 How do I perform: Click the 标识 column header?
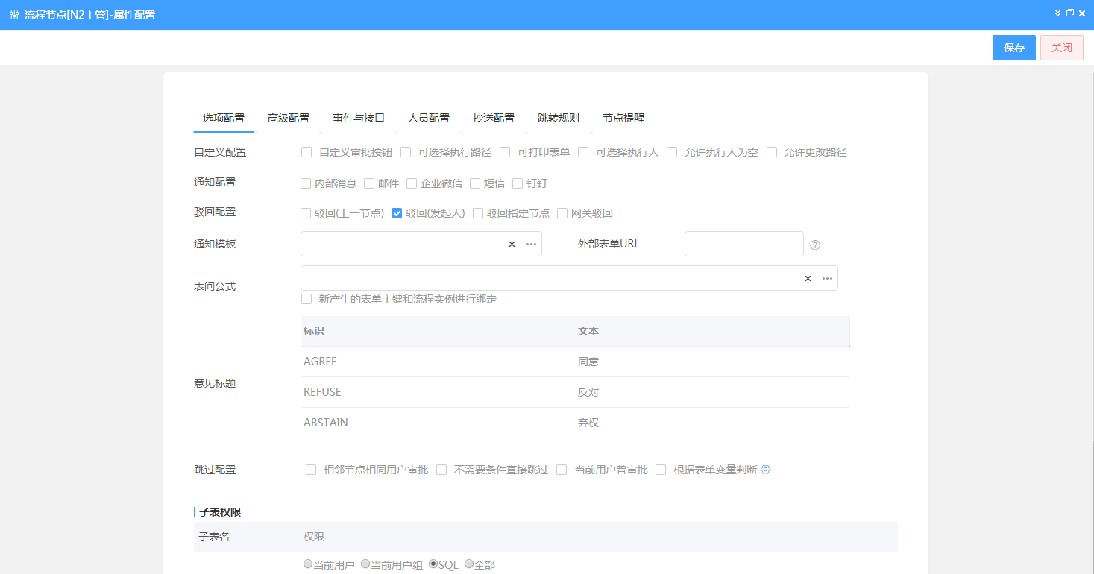point(438,331)
